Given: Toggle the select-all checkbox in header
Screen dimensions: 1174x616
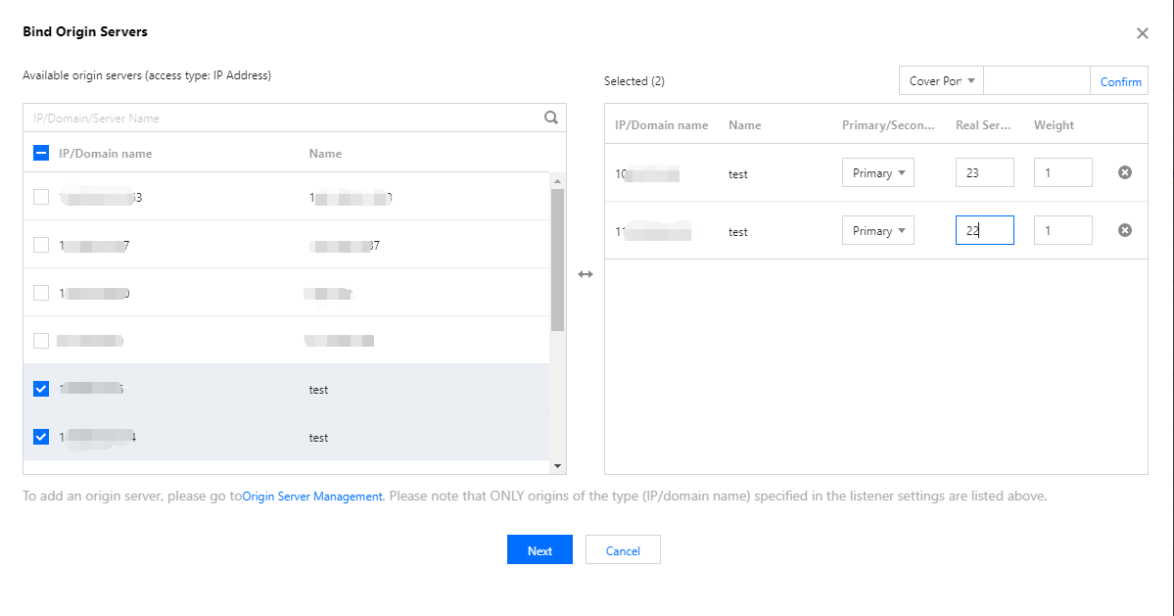Looking at the screenshot, I should (41, 153).
